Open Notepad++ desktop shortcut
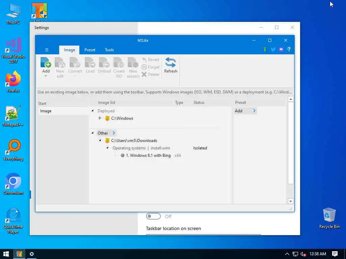The height and width of the screenshot is (259, 346). (x=13, y=116)
